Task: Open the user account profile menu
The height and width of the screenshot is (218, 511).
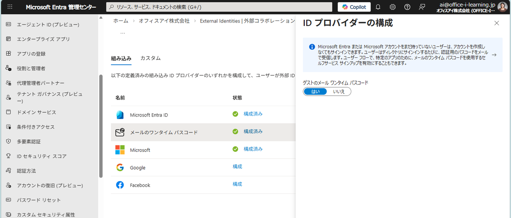Action: (x=502, y=7)
